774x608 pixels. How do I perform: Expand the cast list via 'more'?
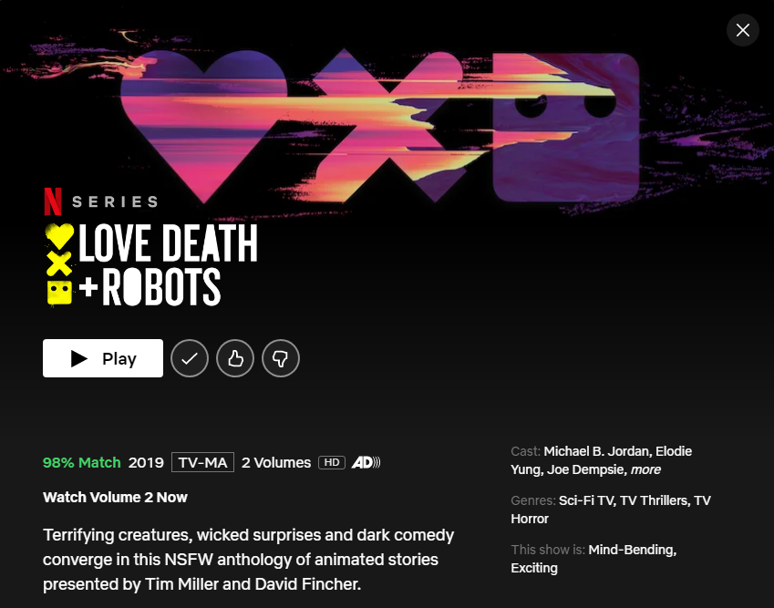[x=645, y=469]
